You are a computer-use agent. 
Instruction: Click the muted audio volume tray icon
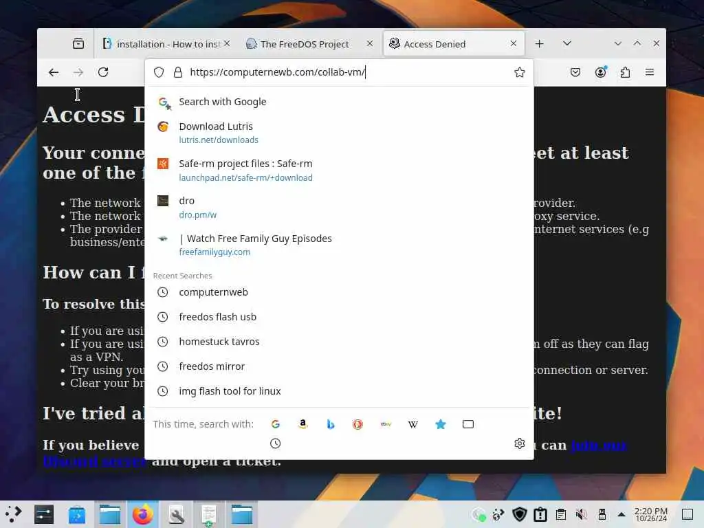click(x=582, y=514)
